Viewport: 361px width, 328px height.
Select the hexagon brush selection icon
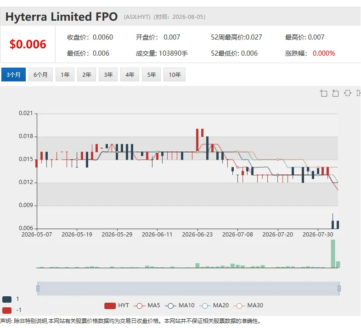click(x=348, y=93)
